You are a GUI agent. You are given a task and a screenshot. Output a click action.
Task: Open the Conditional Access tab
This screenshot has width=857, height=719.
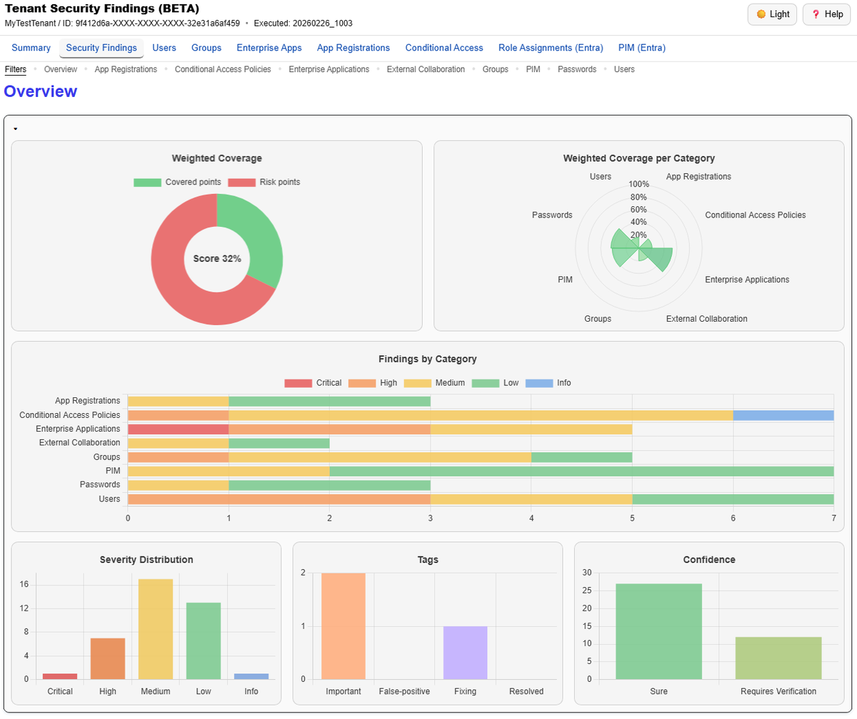pos(444,48)
